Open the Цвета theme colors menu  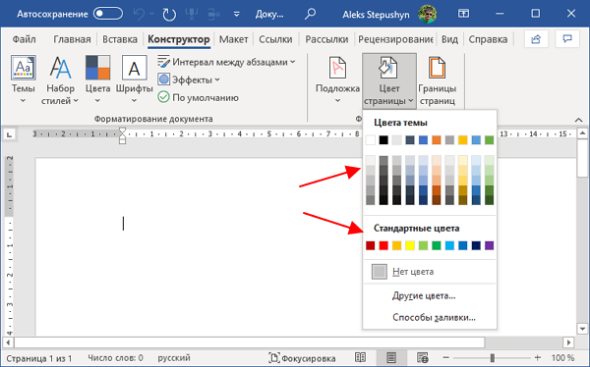click(97, 79)
